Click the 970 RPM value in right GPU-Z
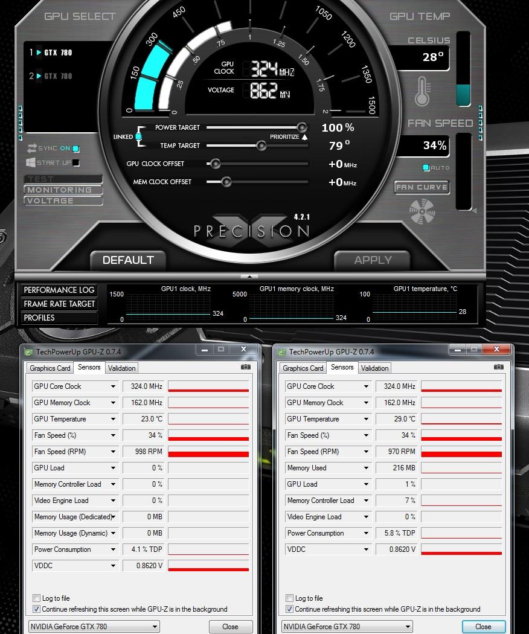This screenshot has width=529, height=634. (x=397, y=452)
